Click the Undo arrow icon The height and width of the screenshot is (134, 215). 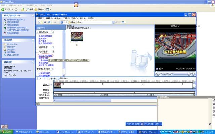pyautogui.click(x=49, y=22)
